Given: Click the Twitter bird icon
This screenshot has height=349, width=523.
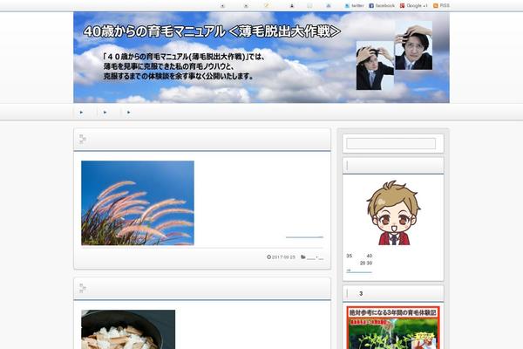Looking at the screenshot, I should coord(347,6).
